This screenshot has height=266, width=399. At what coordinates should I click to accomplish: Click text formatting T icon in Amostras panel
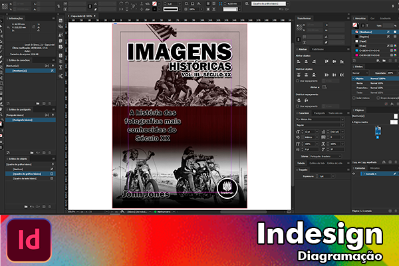point(367,25)
